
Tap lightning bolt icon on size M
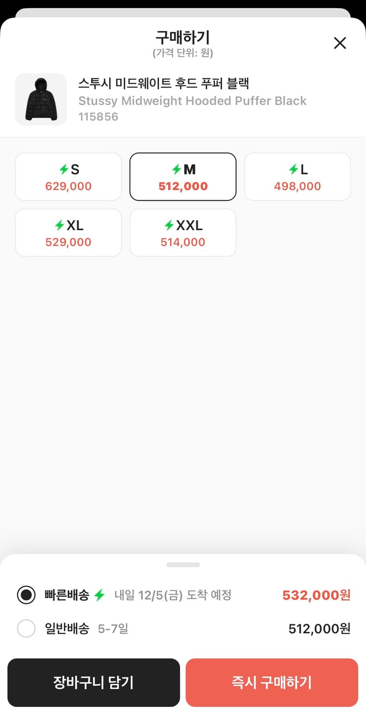coord(177,169)
